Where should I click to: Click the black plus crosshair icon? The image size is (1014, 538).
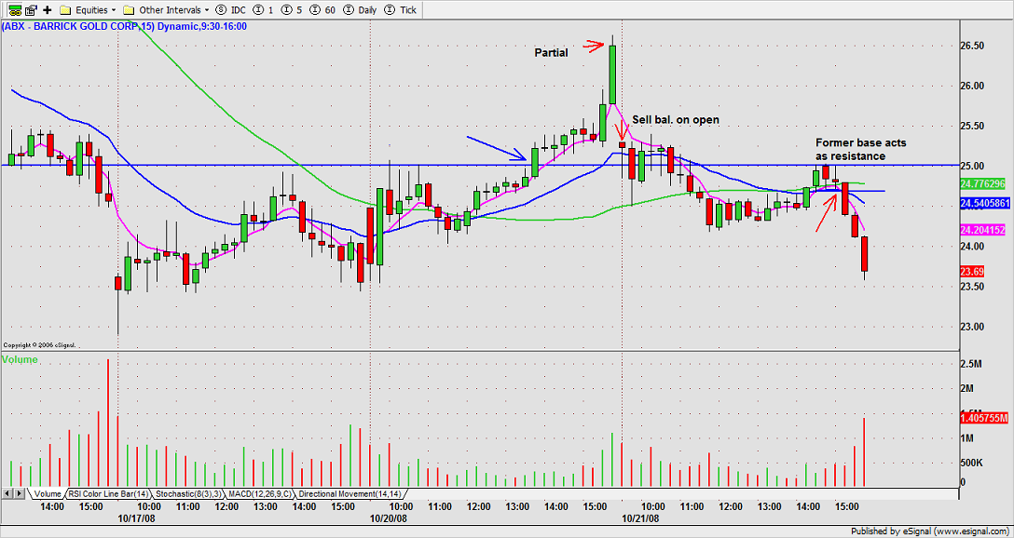(x=48, y=10)
